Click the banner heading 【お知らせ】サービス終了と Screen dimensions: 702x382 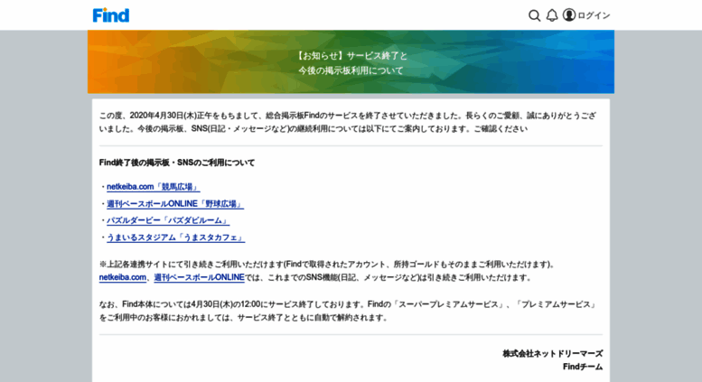coord(351,56)
